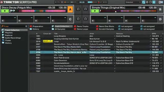This screenshot has height=92, width=164.
Task: Toggle loop arrow on Deck C first slot
Action: tap(15, 18)
